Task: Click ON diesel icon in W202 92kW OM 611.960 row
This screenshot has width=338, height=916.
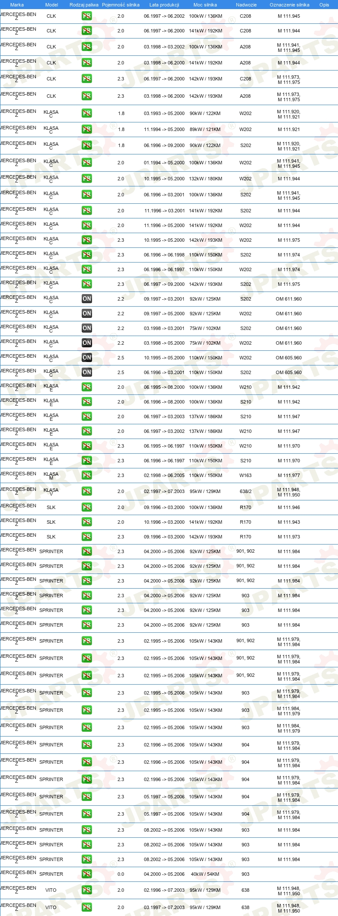Action: click(86, 314)
